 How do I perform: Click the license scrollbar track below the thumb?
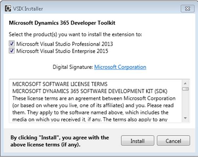(185, 103)
